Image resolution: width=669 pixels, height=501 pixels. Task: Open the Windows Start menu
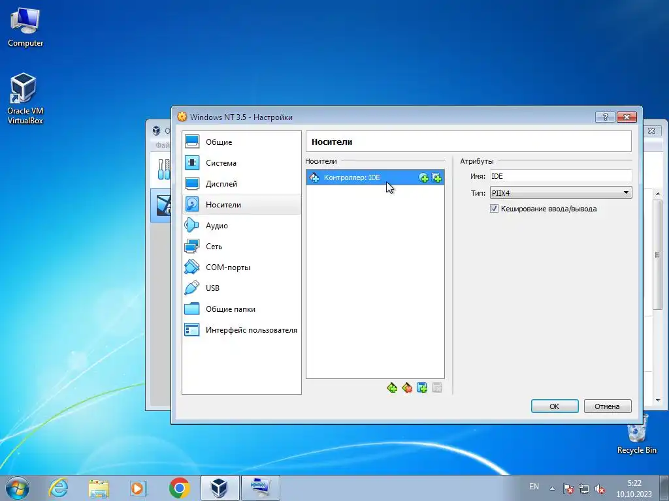18,488
